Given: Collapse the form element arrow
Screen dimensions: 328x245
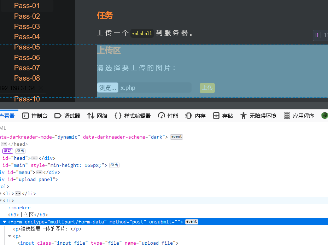Looking at the screenshot, I should tap(4, 222).
